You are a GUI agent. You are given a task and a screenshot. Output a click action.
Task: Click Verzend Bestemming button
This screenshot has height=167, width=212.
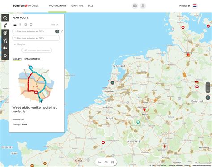click(37, 51)
